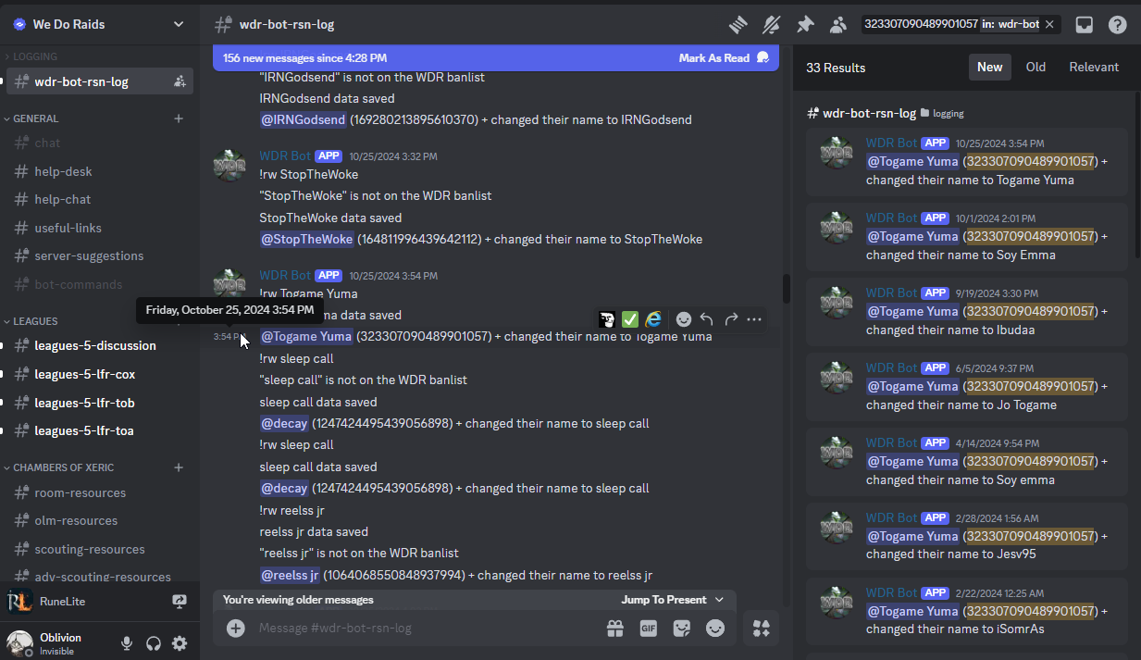
Task: Open the olm-resources channel
Action: [x=100, y=520]
